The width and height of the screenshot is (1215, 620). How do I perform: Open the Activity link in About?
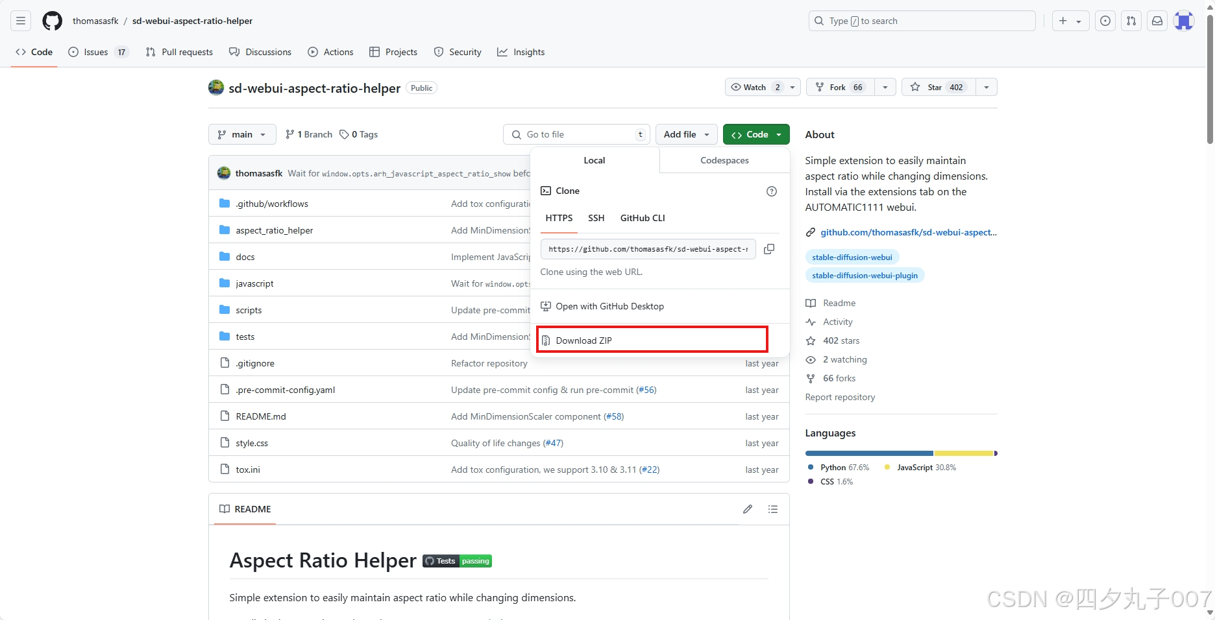[x=838, y=322]
